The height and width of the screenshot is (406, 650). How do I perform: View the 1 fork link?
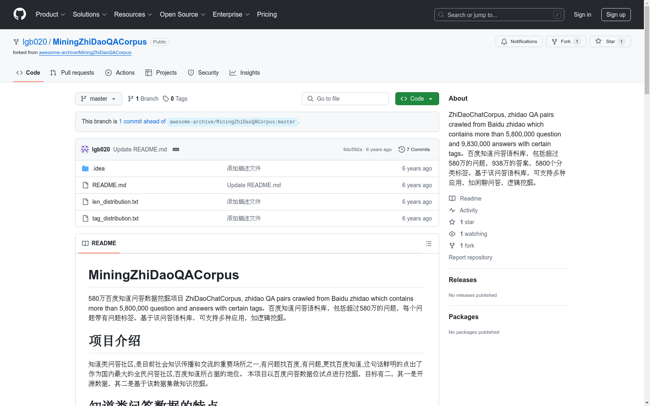tap(461, 246)
